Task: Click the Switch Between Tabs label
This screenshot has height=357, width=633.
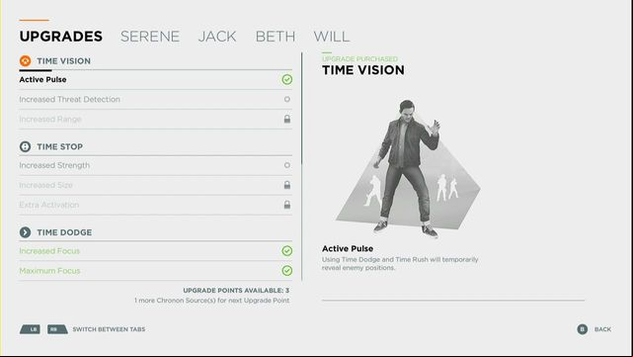Action: click(109, 329)
